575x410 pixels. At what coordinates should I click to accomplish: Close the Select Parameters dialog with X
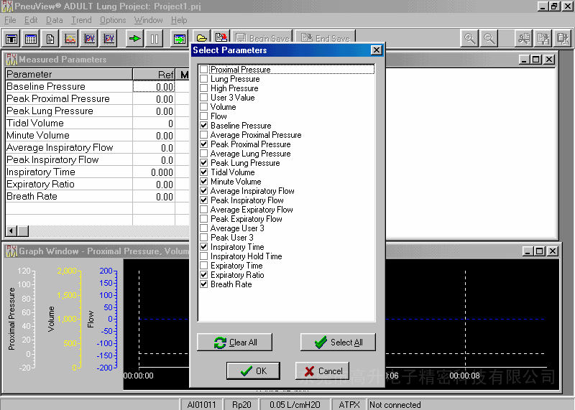[376, 50]
